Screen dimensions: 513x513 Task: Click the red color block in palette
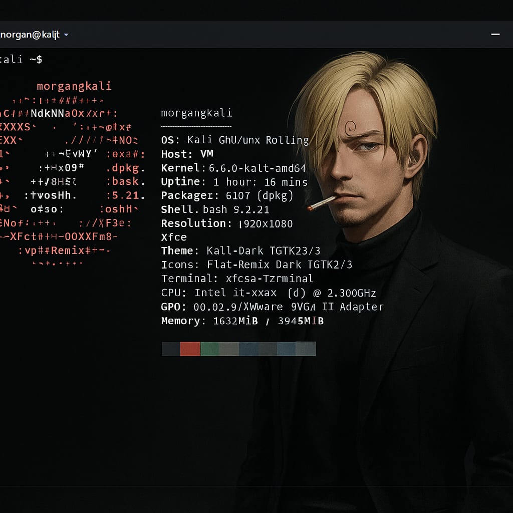point(190,349)
